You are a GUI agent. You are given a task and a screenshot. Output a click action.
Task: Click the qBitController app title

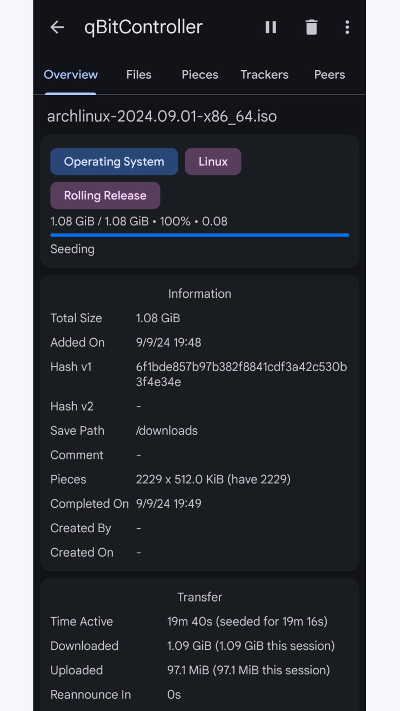(x=143, y=27)
